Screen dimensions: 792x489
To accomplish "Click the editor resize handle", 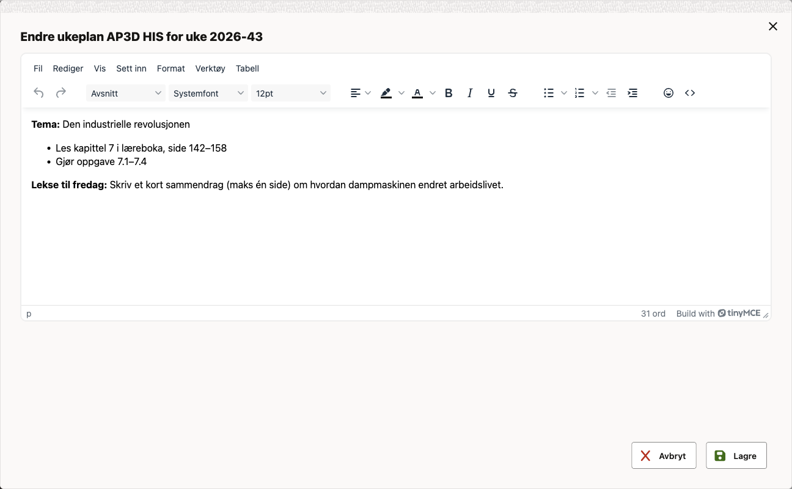I will pyautogui.click(x=766, y=315).
